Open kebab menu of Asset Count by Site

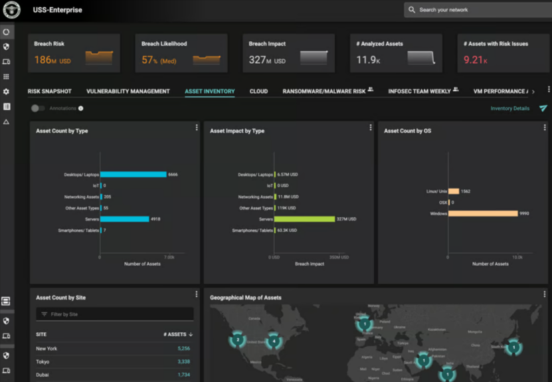(x=197, y=294)
